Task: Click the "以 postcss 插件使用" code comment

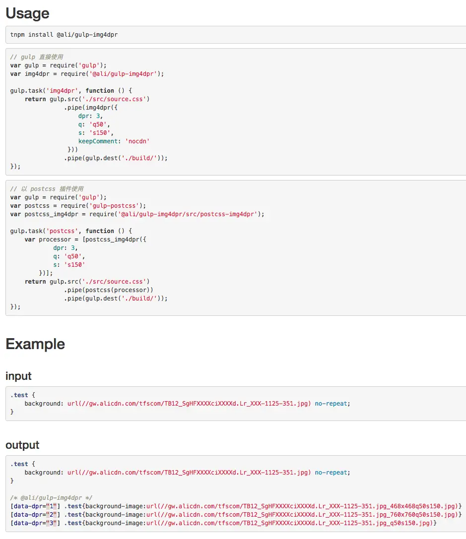Action: pyautogui.click(x=47, y=189)
